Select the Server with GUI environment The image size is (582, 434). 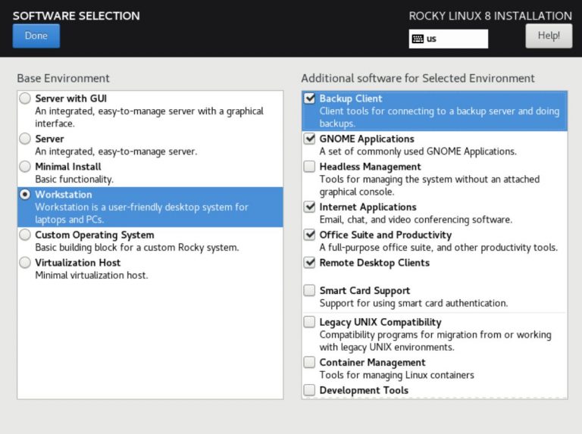pyautogui.click(x=26, y=98)
